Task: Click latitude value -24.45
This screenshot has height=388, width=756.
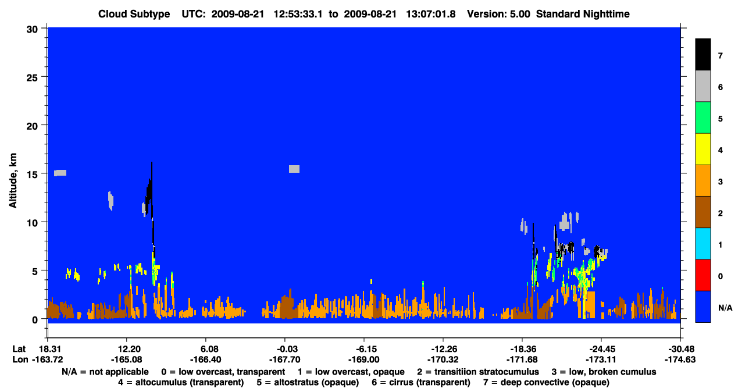Action: [601, 349]
